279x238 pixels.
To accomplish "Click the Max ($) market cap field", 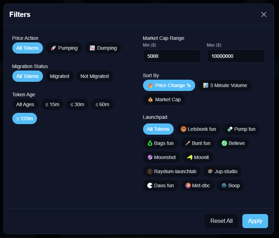I will tap(236, 56).
